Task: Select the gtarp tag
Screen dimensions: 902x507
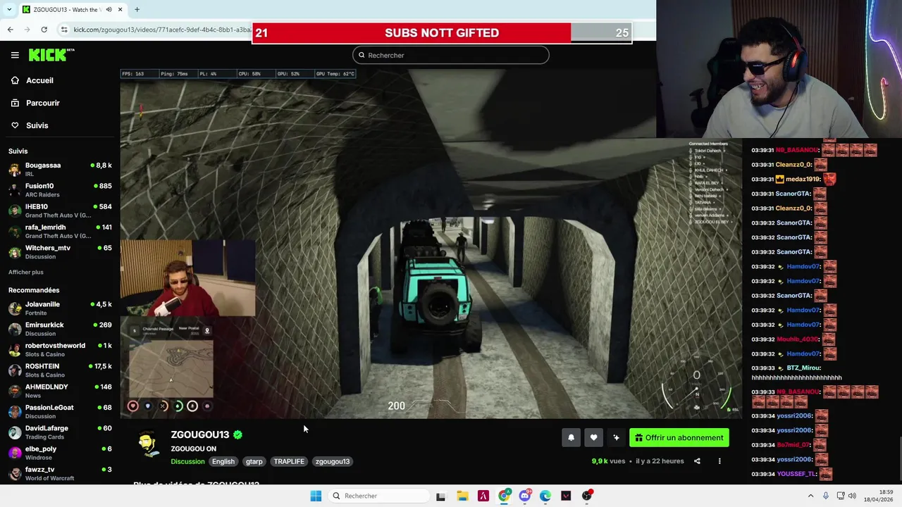Action: click(x=254, y=461)
